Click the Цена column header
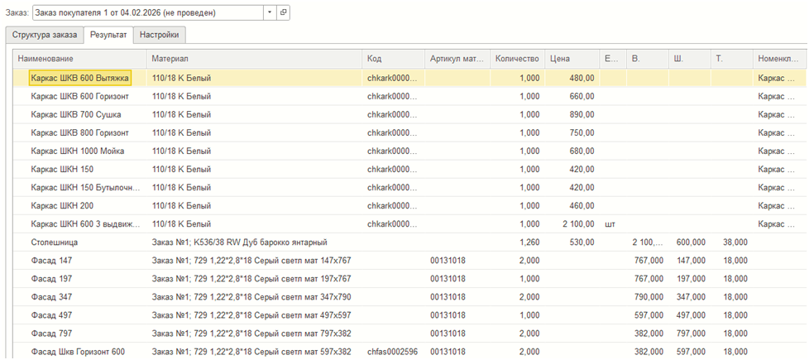 (x=572, y=59)
